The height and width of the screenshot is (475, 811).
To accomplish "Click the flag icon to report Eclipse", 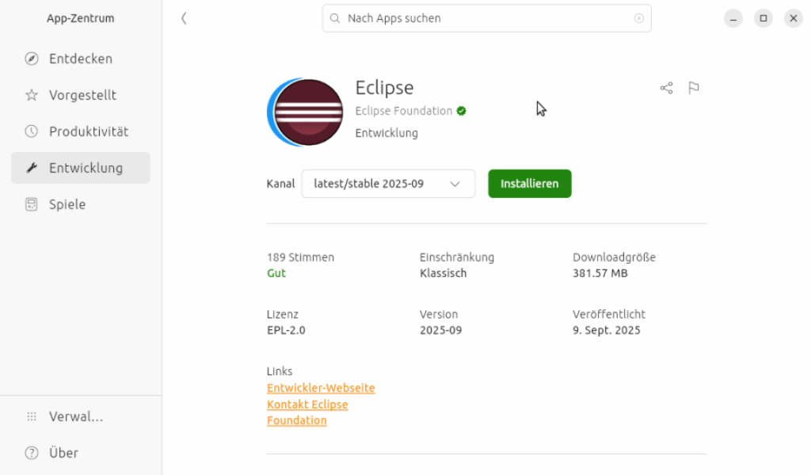I will tap(694, 88).
